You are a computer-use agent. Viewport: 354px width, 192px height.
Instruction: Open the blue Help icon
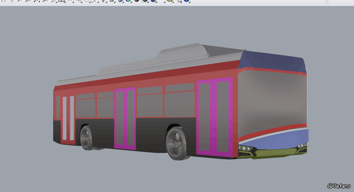pos(187,1)
